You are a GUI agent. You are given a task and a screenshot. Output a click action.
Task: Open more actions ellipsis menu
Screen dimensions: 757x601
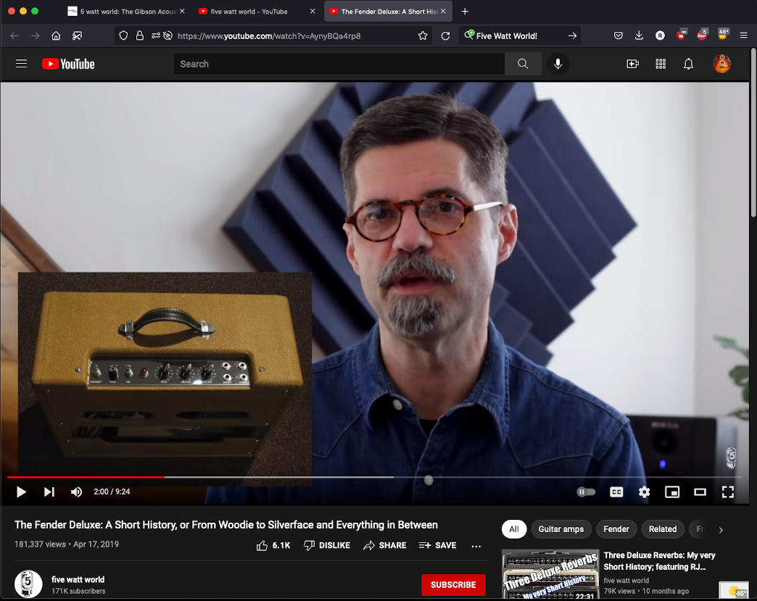pos(476,546)
